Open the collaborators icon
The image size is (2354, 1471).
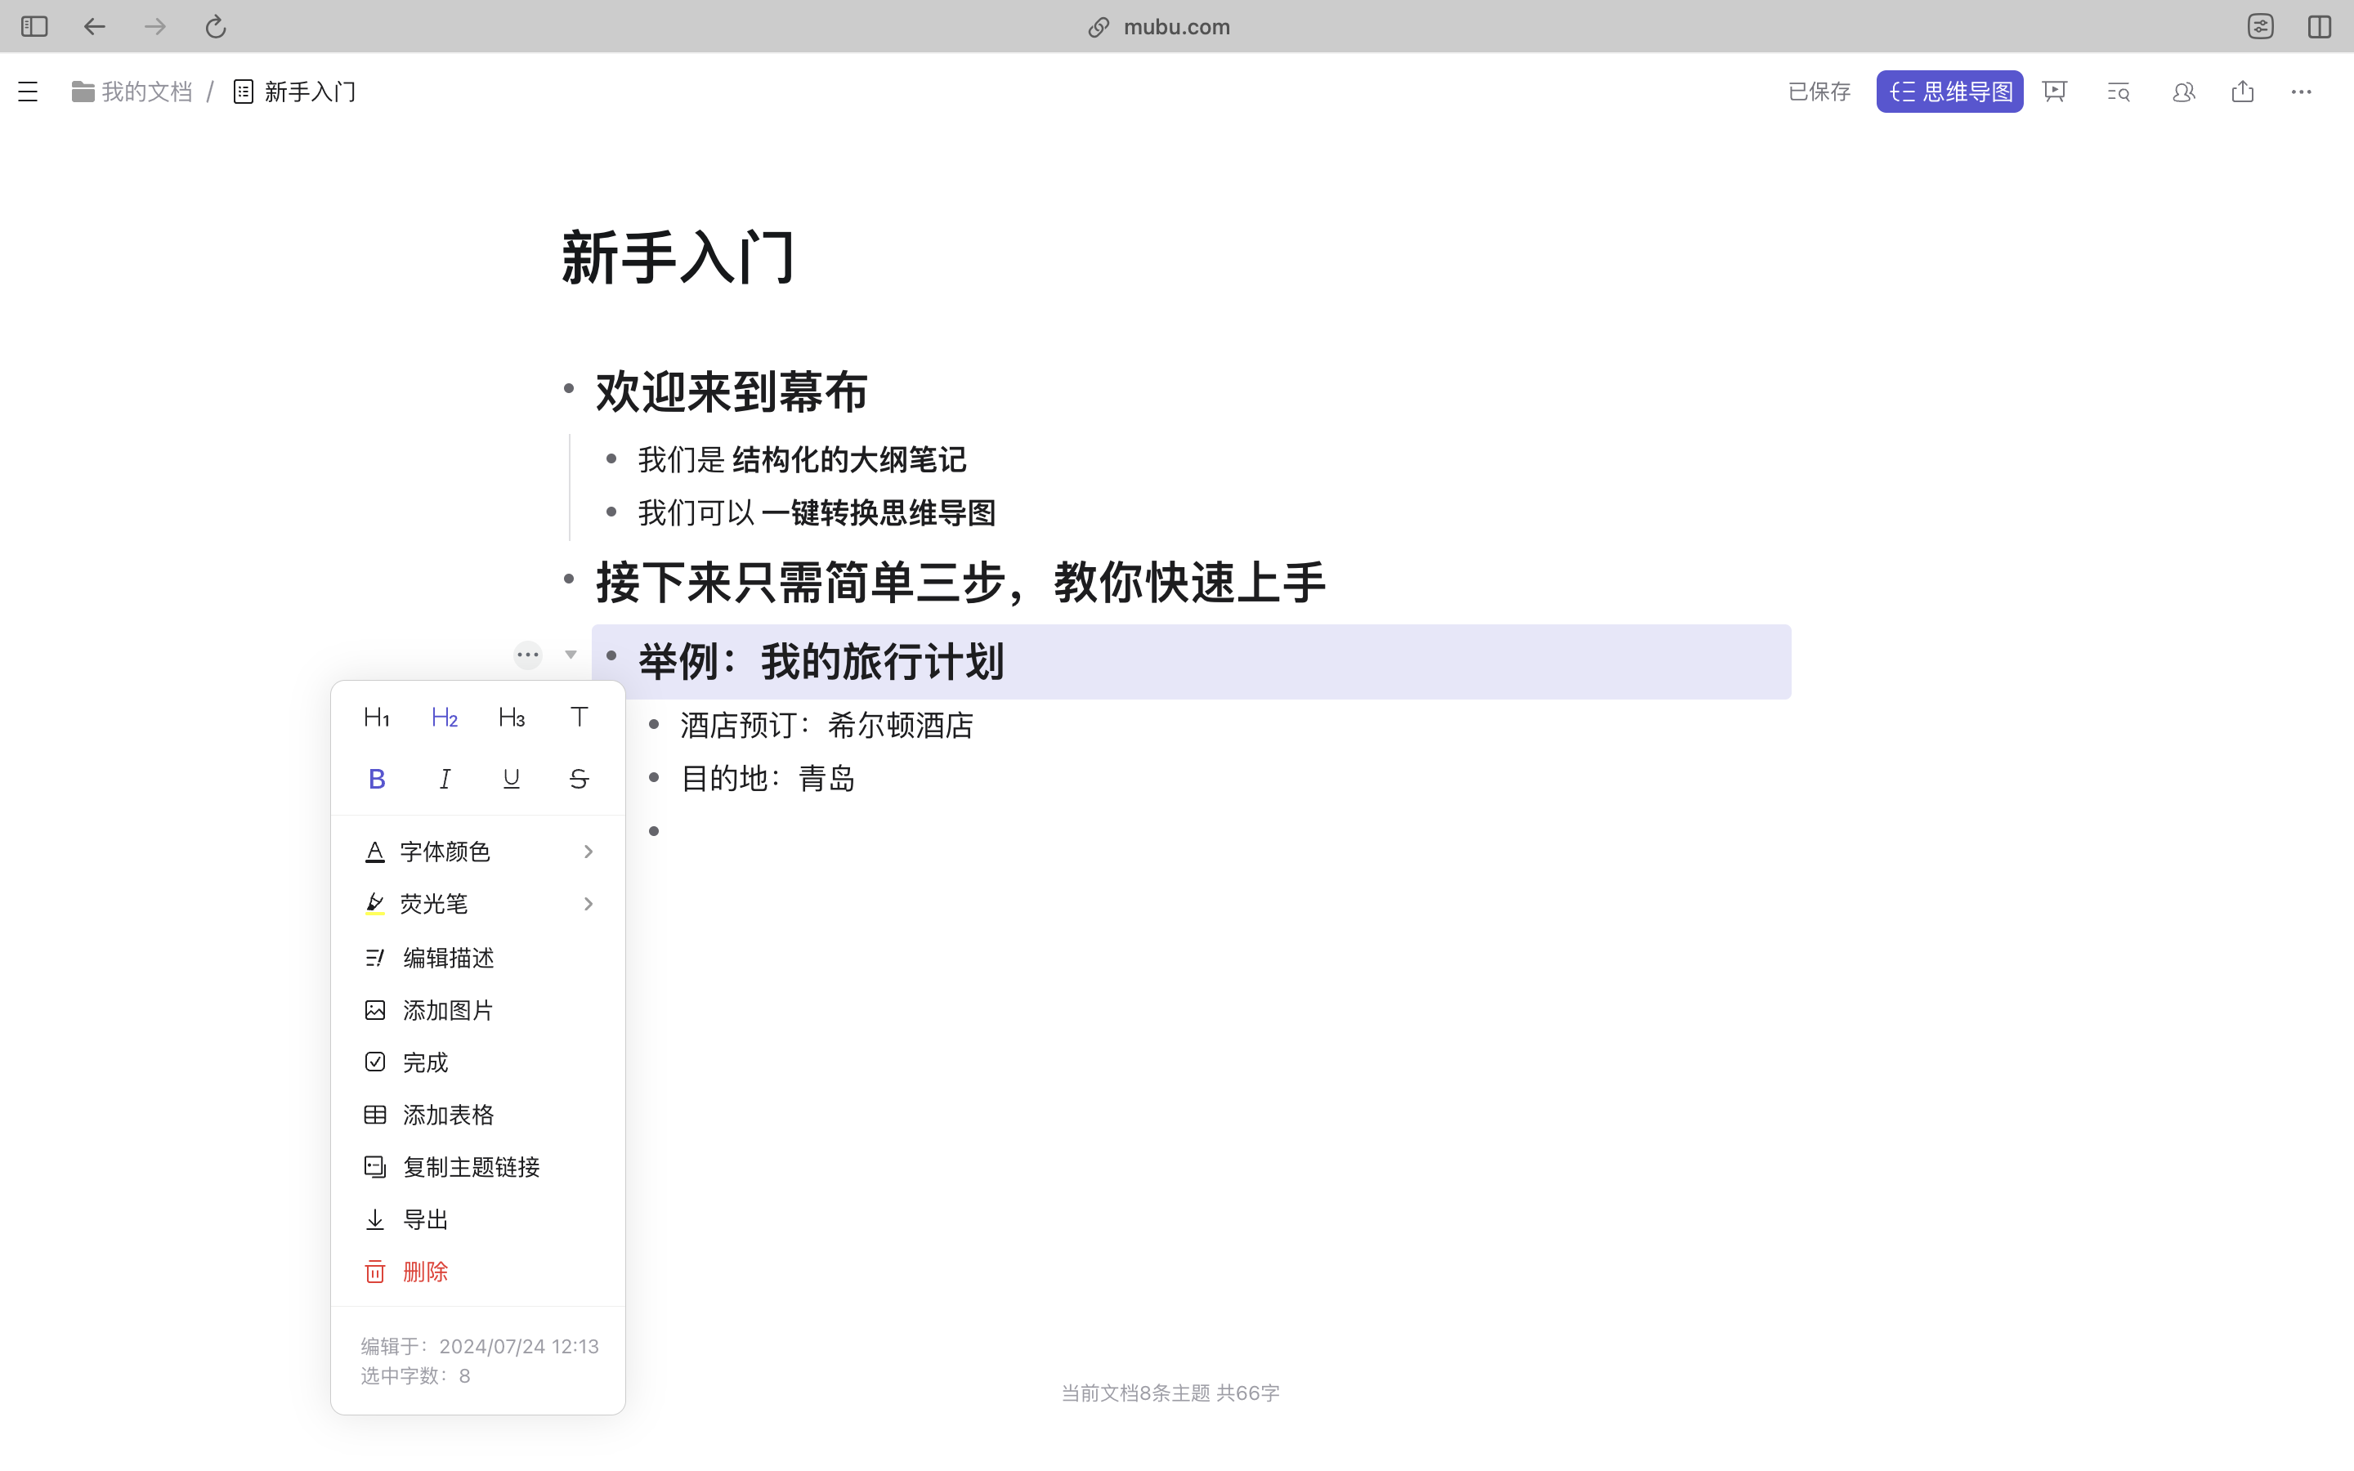pos(2184,92)
